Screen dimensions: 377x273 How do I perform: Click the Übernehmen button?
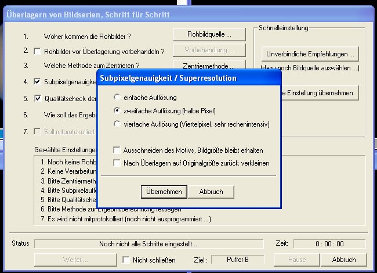pos(163,192)
